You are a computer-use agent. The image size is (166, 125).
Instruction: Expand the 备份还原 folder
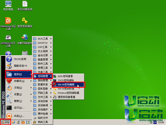coord(42,55)
